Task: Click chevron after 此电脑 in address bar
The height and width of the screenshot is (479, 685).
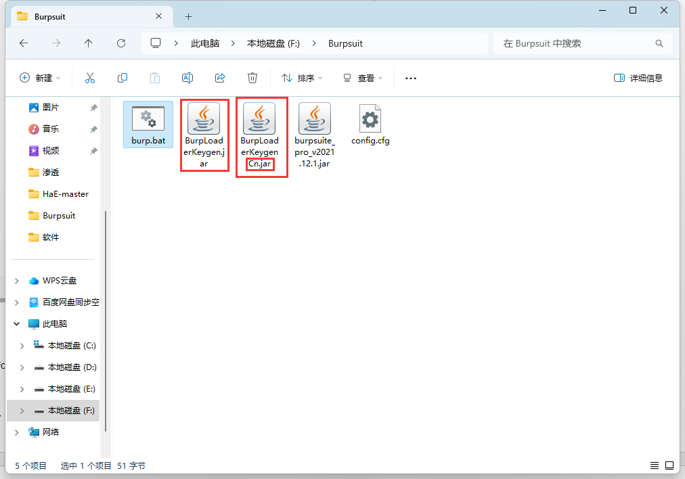Action: click(x=233, y=43)
